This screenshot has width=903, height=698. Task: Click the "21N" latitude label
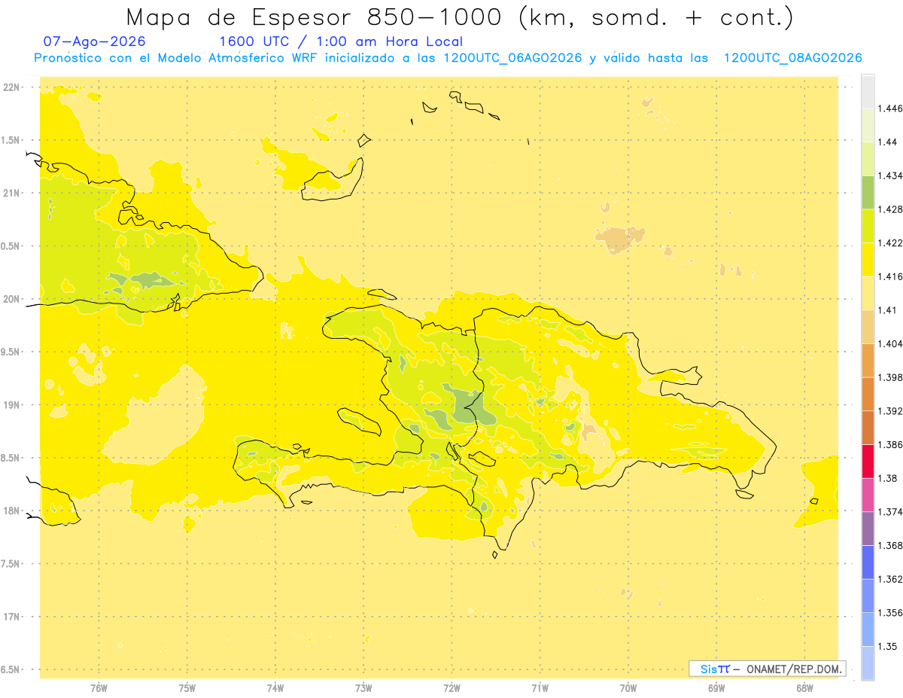[12, 193]
